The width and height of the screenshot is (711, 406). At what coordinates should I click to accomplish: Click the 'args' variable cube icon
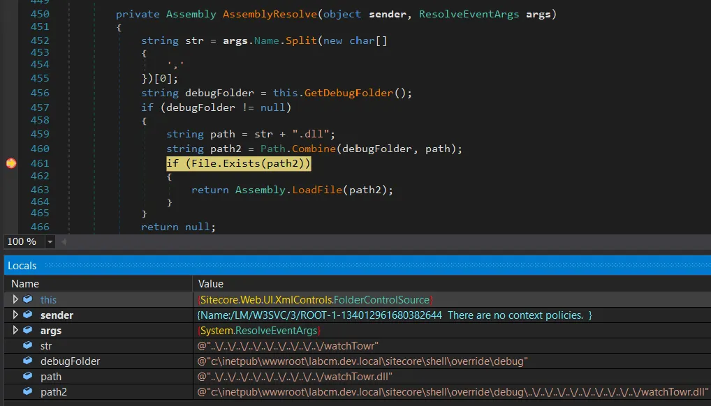27,330
